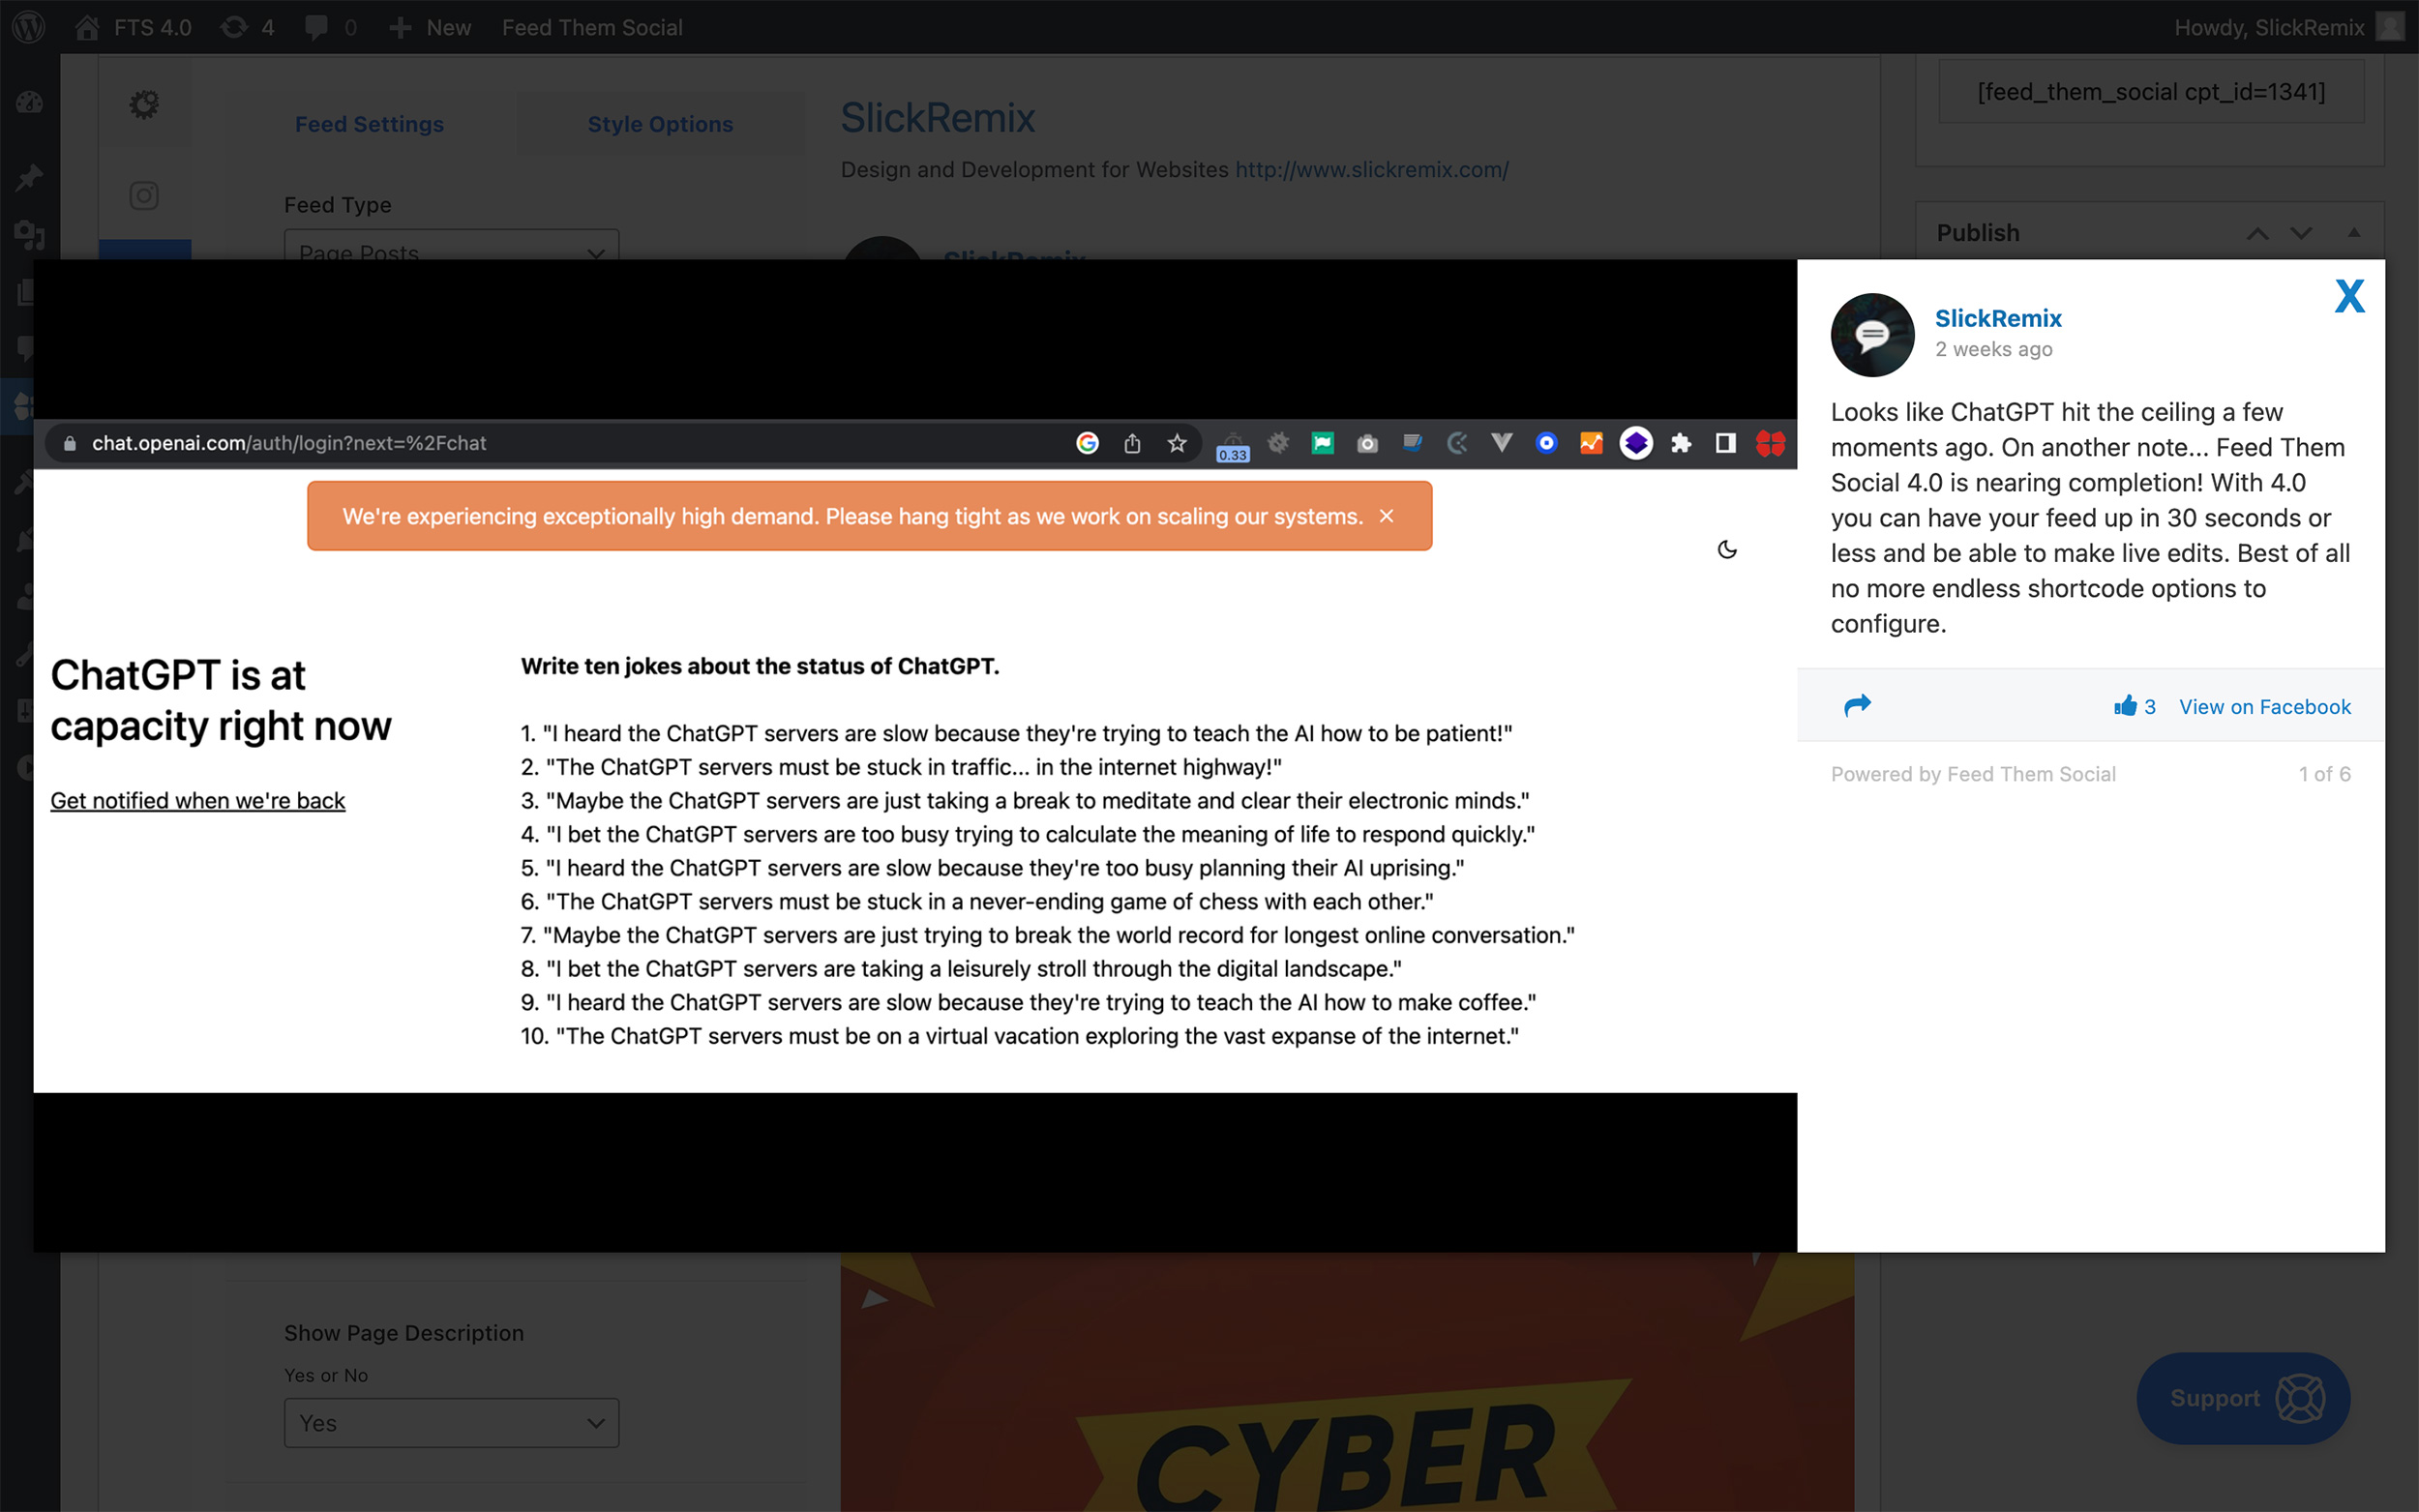Click the gear settings icon in feed sidebar
Screen dimensions: 2419x1512
tap(144, 103)
